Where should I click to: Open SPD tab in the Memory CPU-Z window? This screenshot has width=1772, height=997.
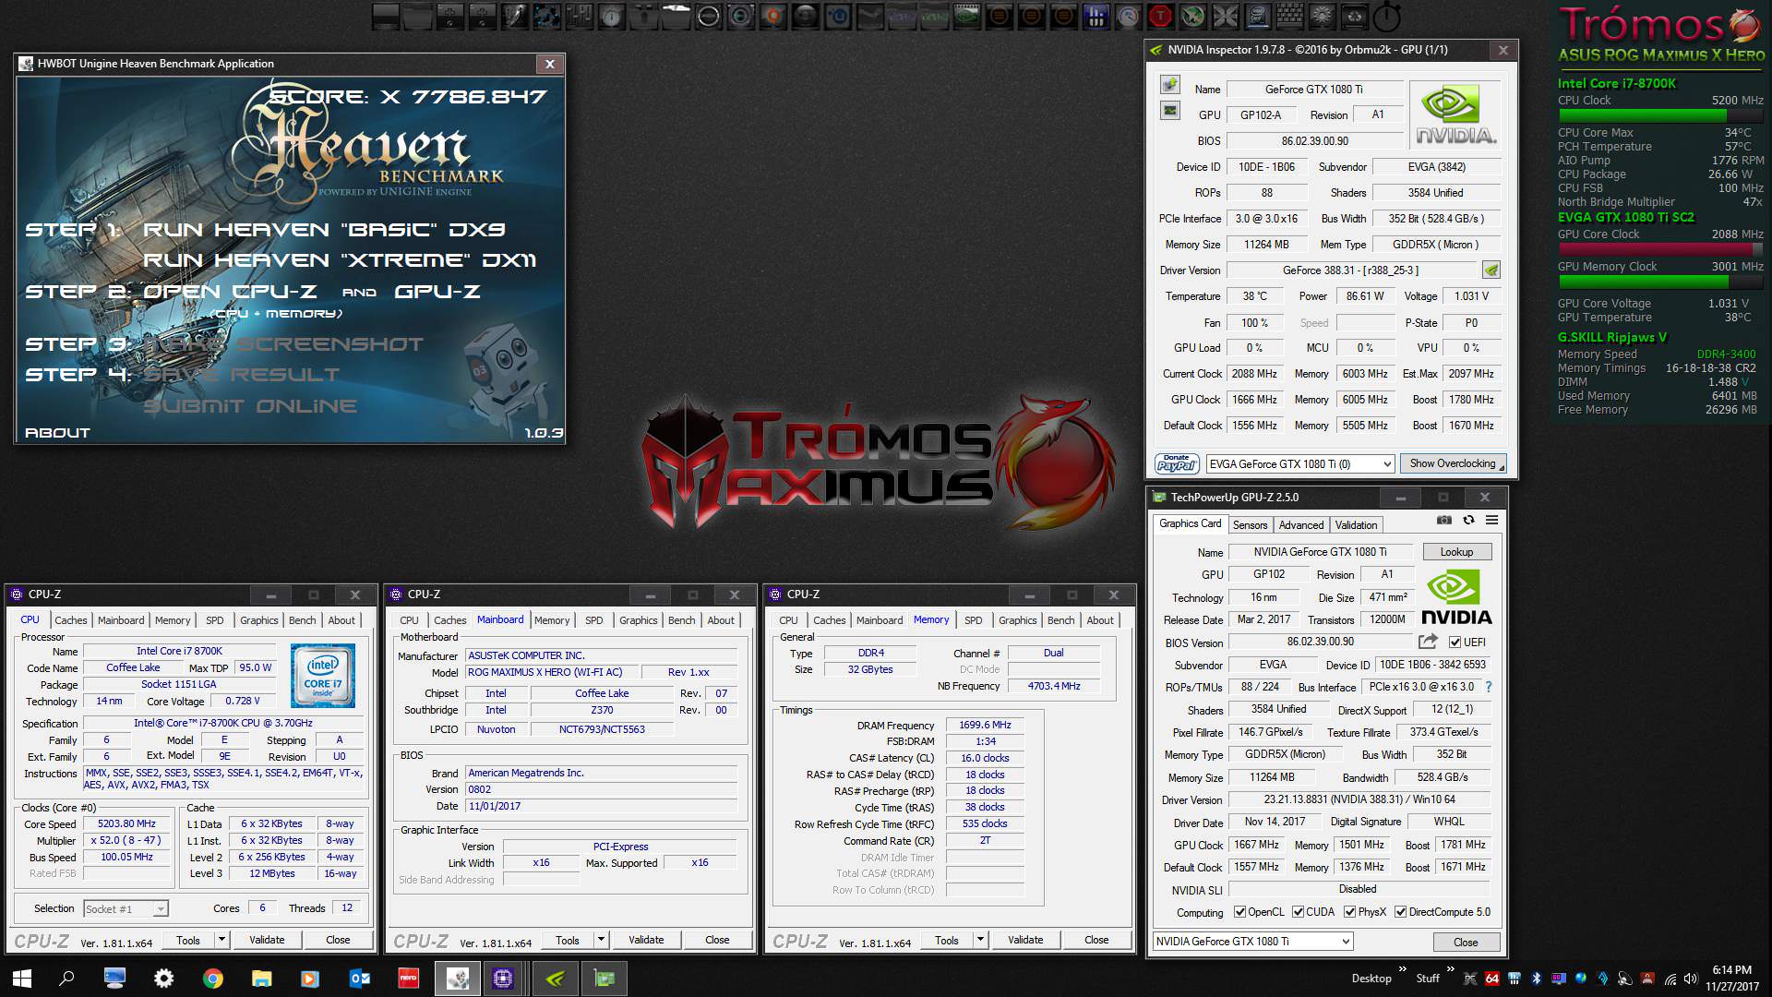(973, 620)
